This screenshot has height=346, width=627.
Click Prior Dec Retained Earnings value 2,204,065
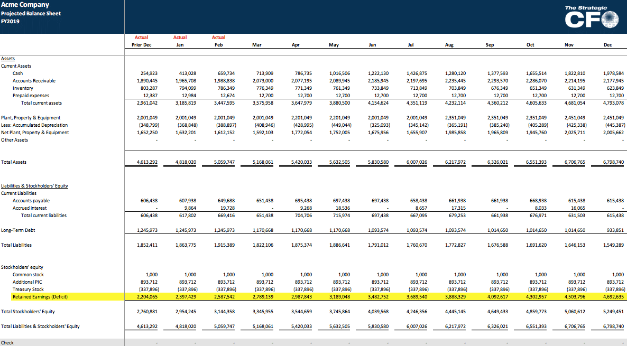(147, 297)
